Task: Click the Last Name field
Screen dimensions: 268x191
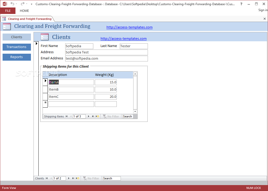Action: (x=134, y=46)
